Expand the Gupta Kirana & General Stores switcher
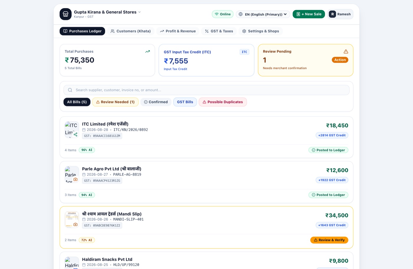Screen dimensions: 413x269 coord(107,12)
